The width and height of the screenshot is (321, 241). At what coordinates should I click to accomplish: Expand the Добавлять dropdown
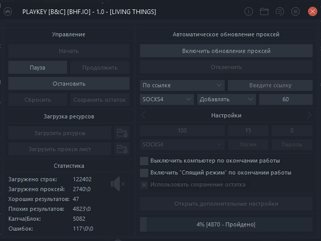coord(227,100)
